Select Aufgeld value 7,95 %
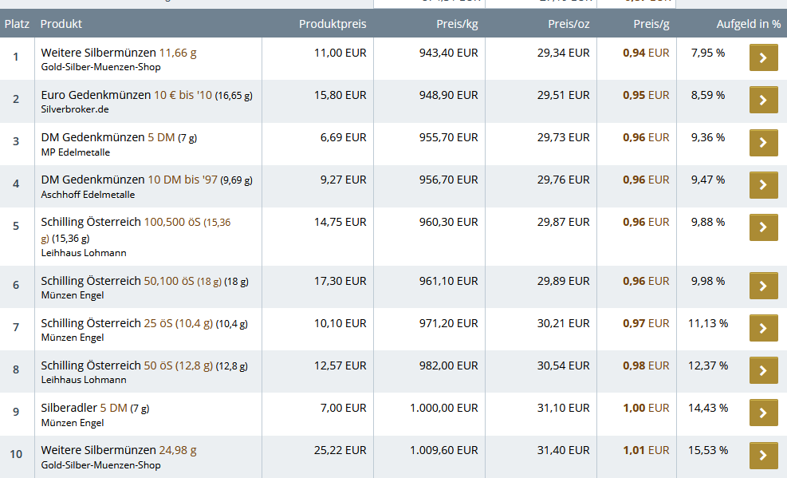The width and height of the screenshot is (787, 478). click(708, 53)
